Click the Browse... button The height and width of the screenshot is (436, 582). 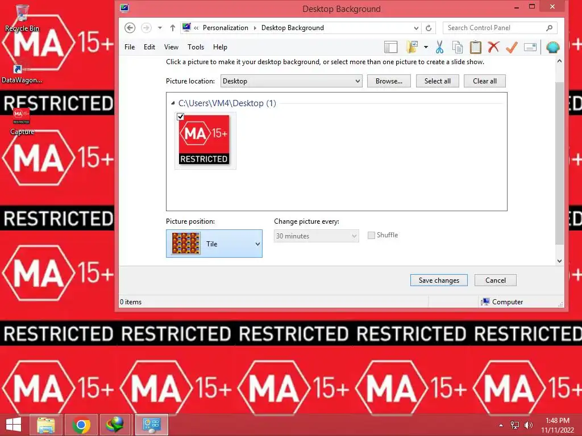pyautogui.click(x=389, y=81)
